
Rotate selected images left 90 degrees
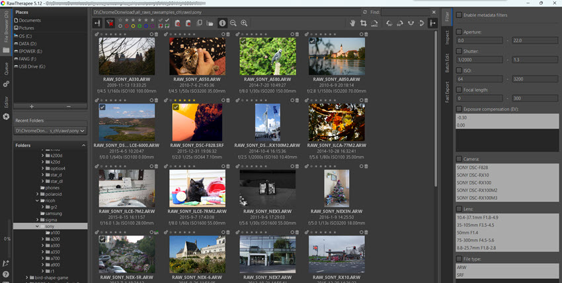[x=389, y=23]
